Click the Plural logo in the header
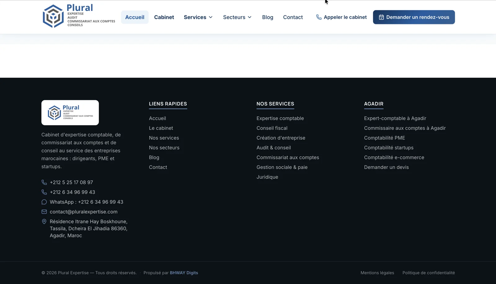The height and width of the screenshot is (284, 496). click(x=79, y=16)
